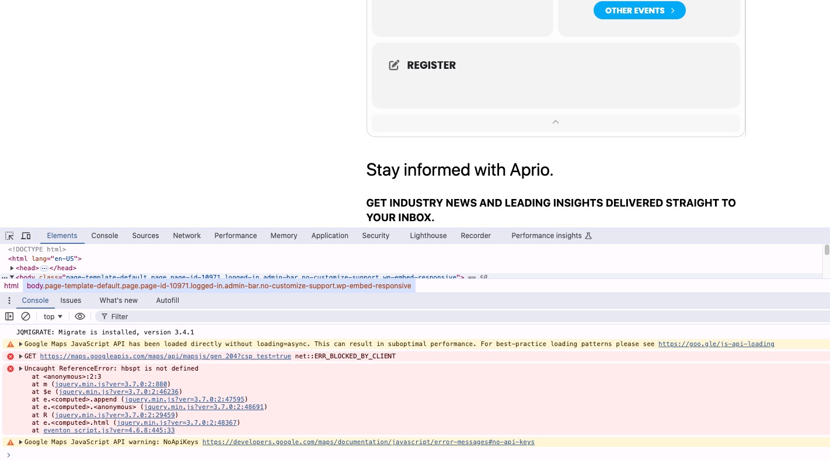
Task: Open jquery.min.js link at 2:46236
Action: pos(120,392)
